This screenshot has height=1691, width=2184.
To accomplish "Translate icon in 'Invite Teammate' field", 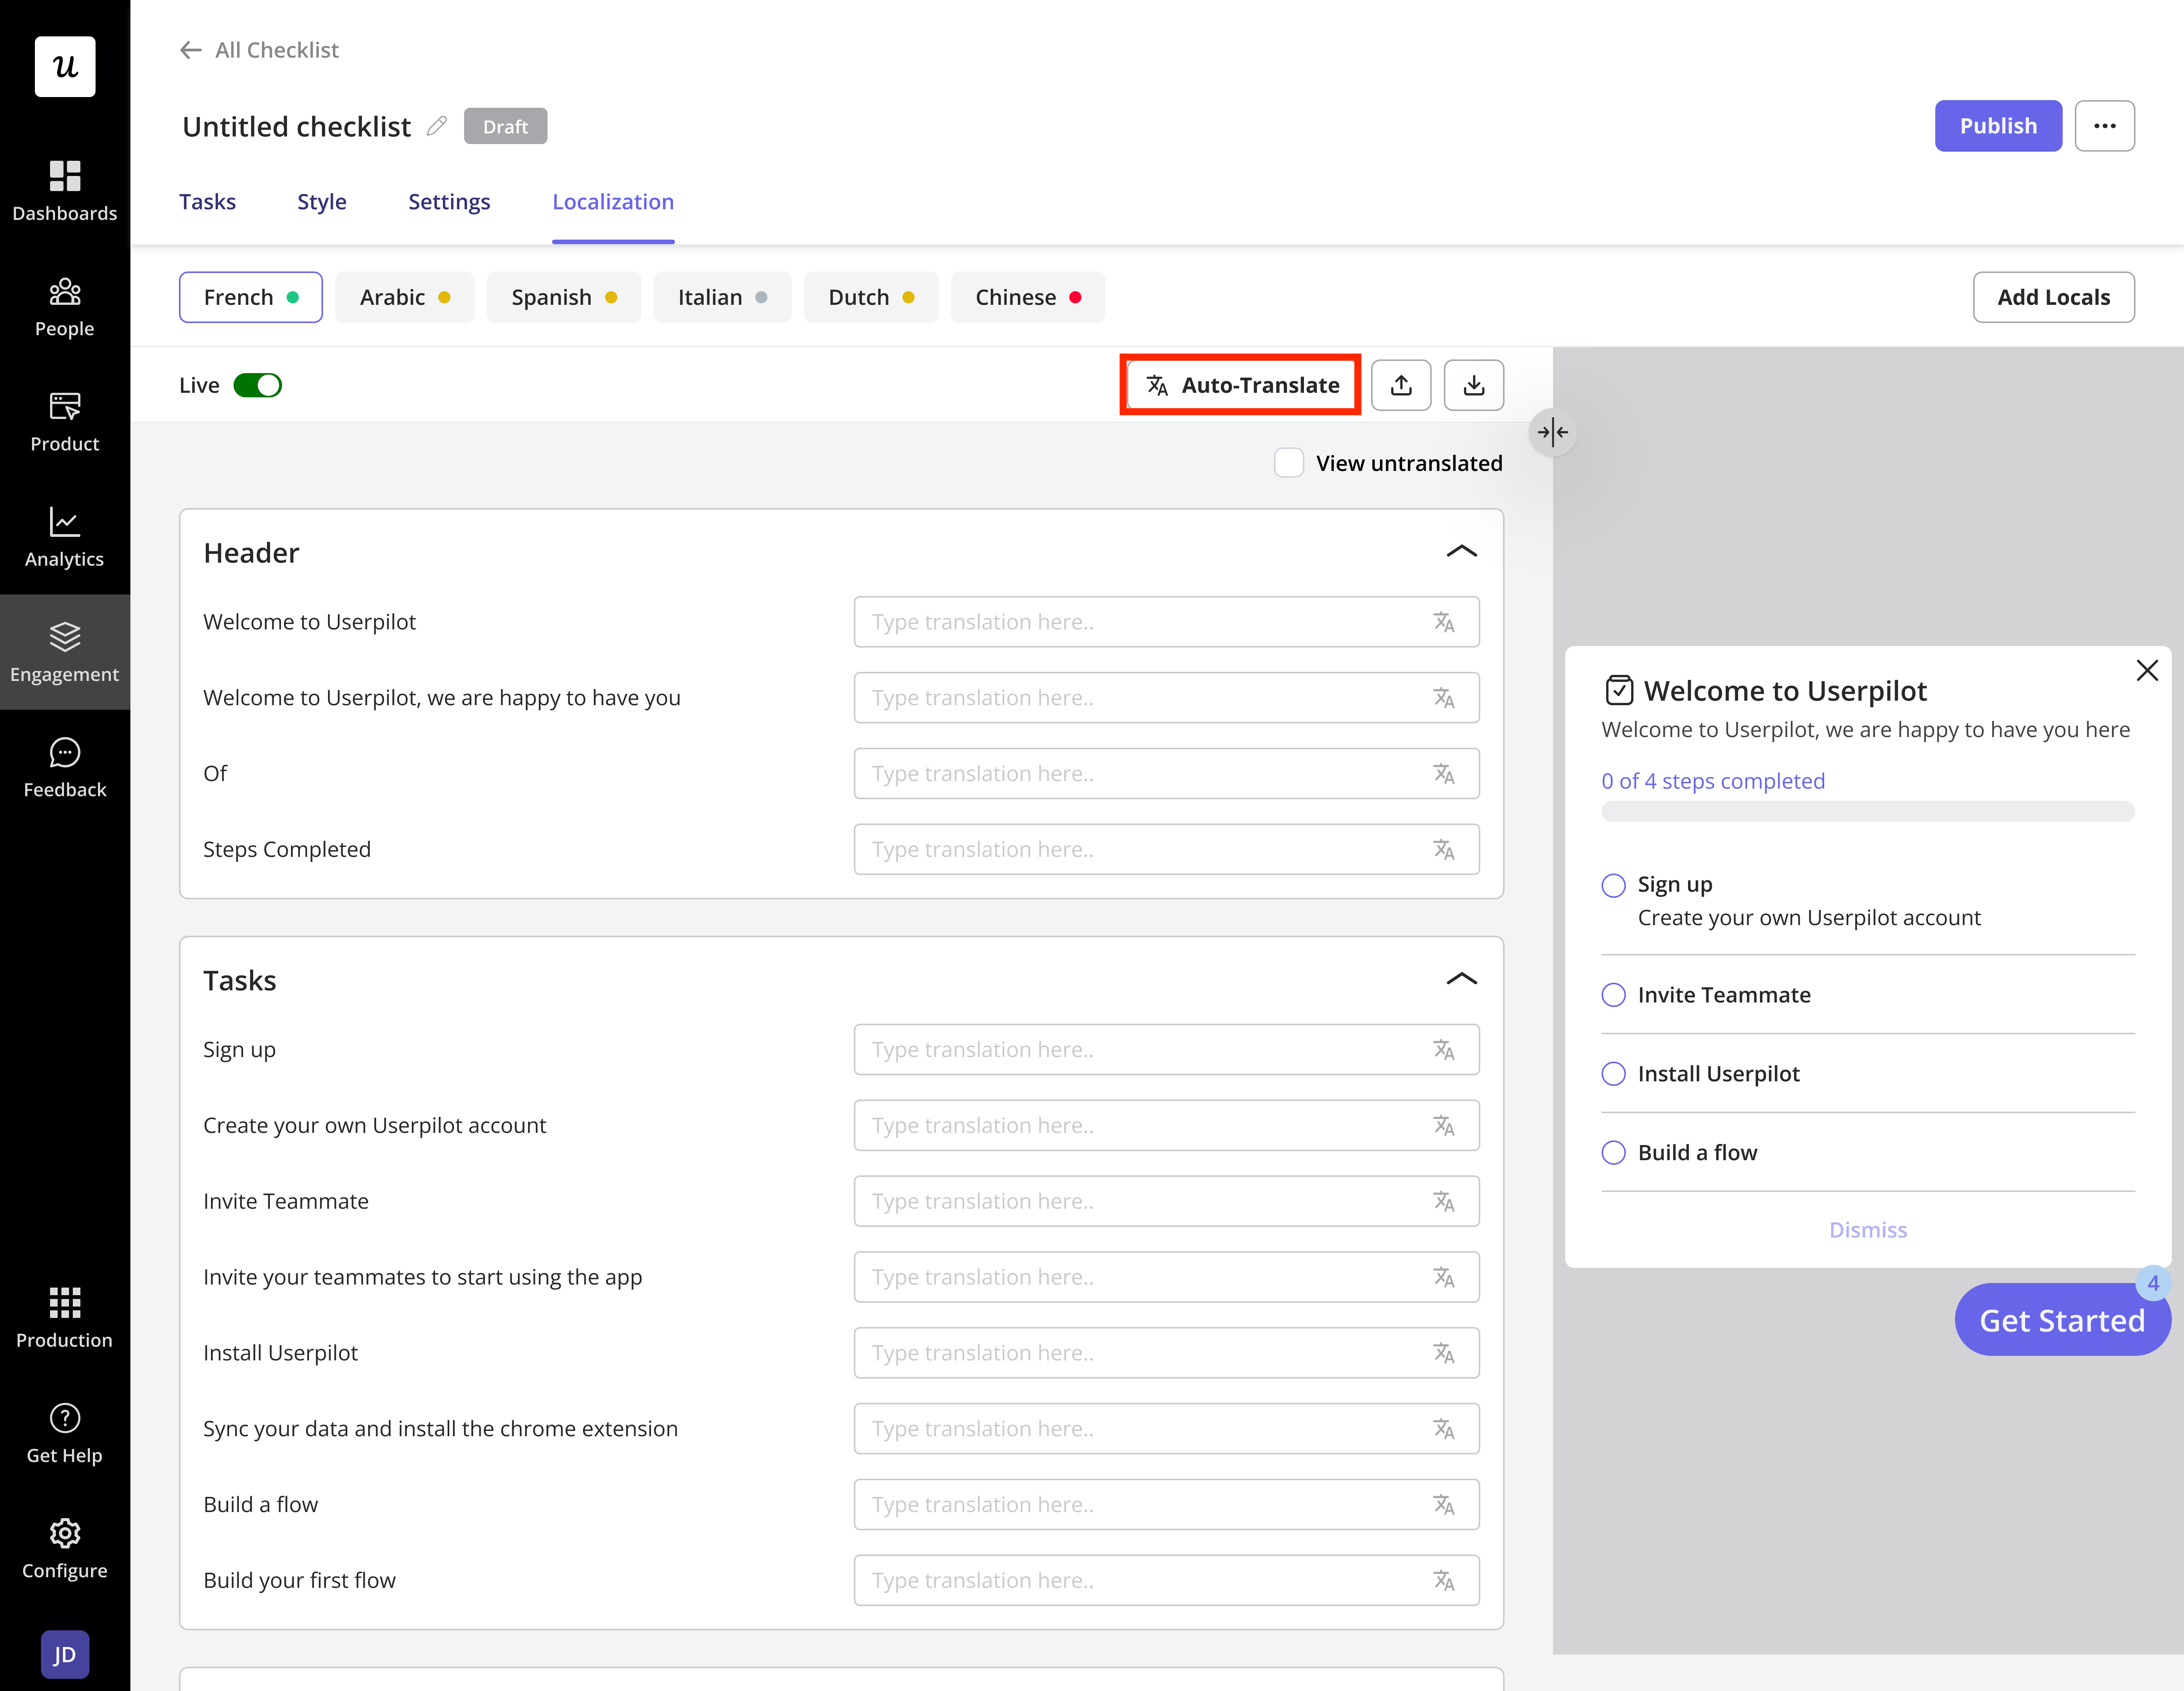I will pos(1444,1201).
